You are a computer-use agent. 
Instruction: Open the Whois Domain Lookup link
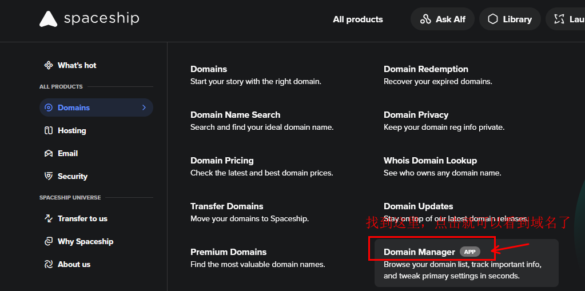pyautogui.click(x=430, y=161)
